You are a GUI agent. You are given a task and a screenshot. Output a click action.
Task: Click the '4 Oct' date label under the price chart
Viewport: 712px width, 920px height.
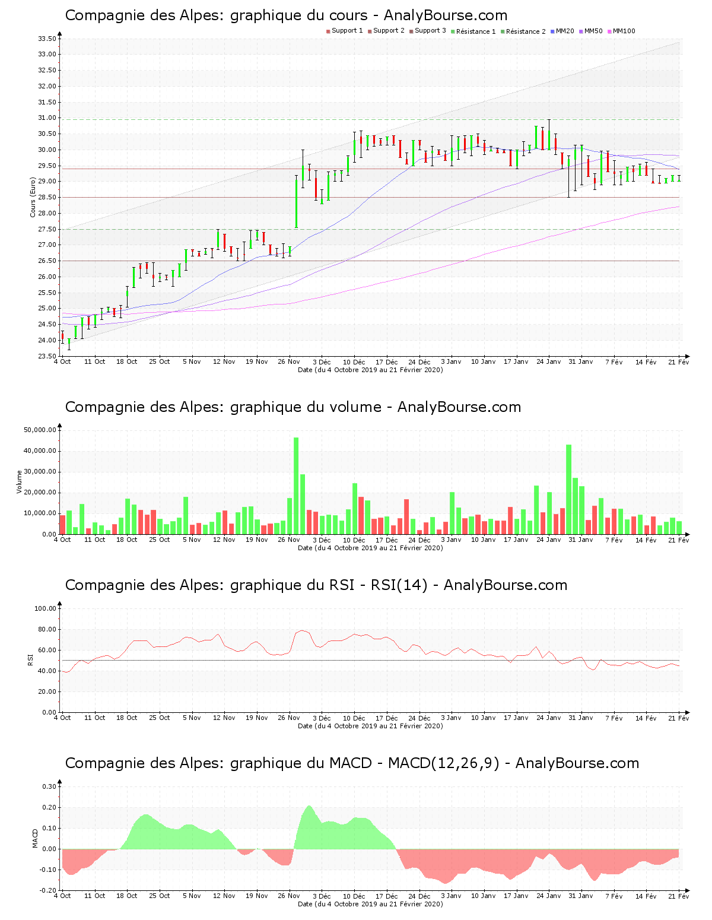pyautogui.click(x=62, y=361)
